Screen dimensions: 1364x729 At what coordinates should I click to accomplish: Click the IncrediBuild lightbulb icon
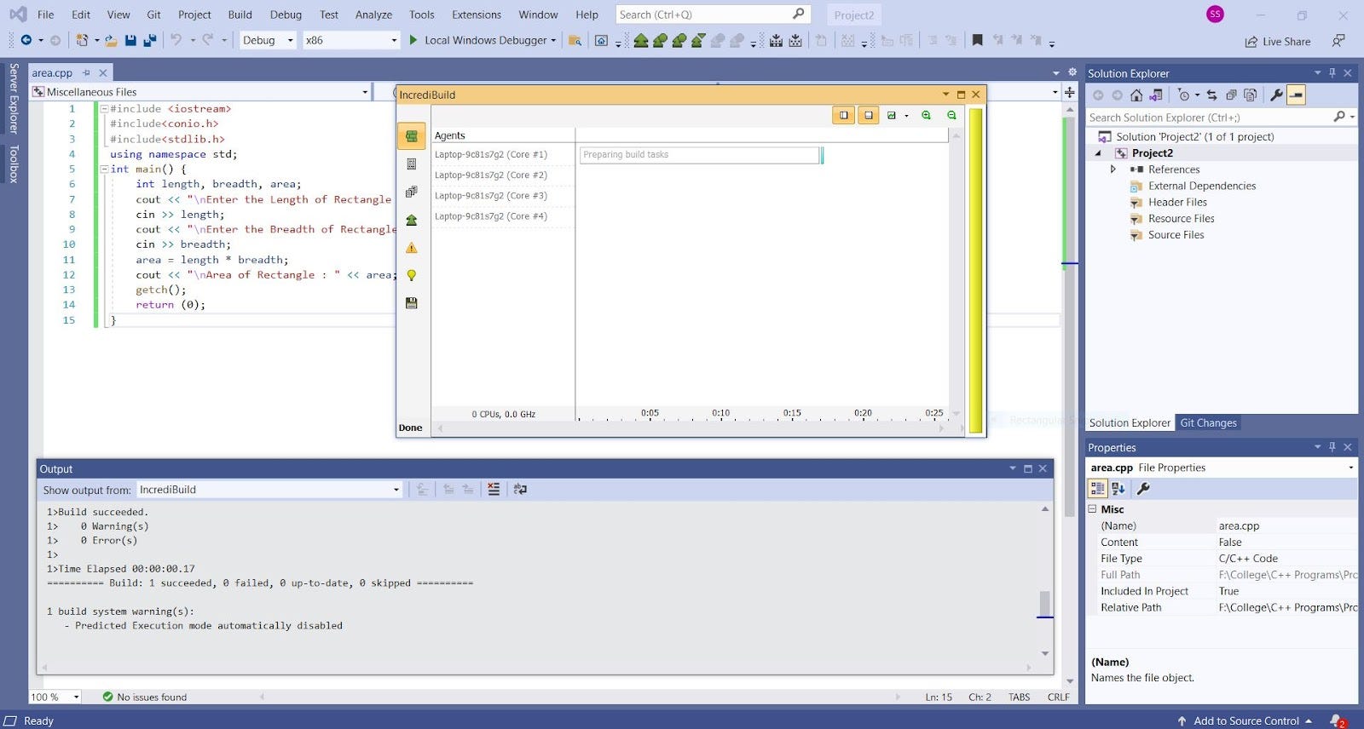(x=412, y=276)
